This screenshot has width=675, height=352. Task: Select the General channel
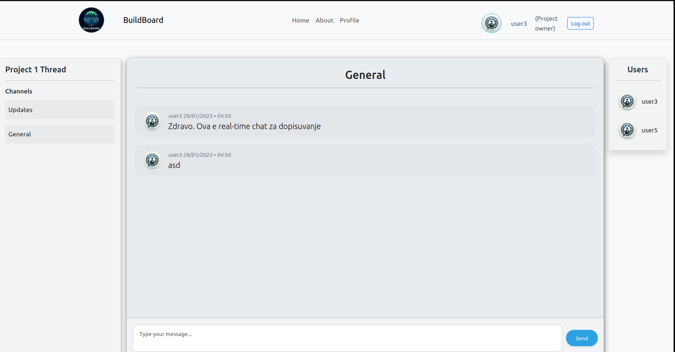[x=60, y=134]
